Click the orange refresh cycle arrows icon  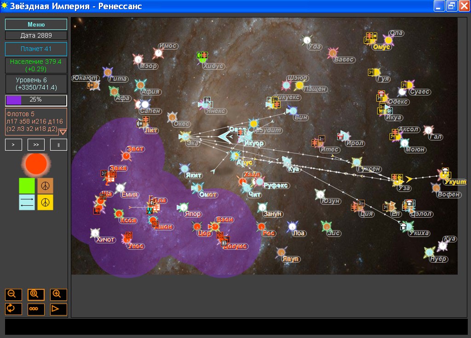point(13,309)
